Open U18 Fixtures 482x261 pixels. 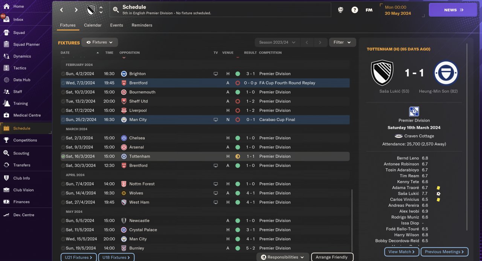[116, 258]
